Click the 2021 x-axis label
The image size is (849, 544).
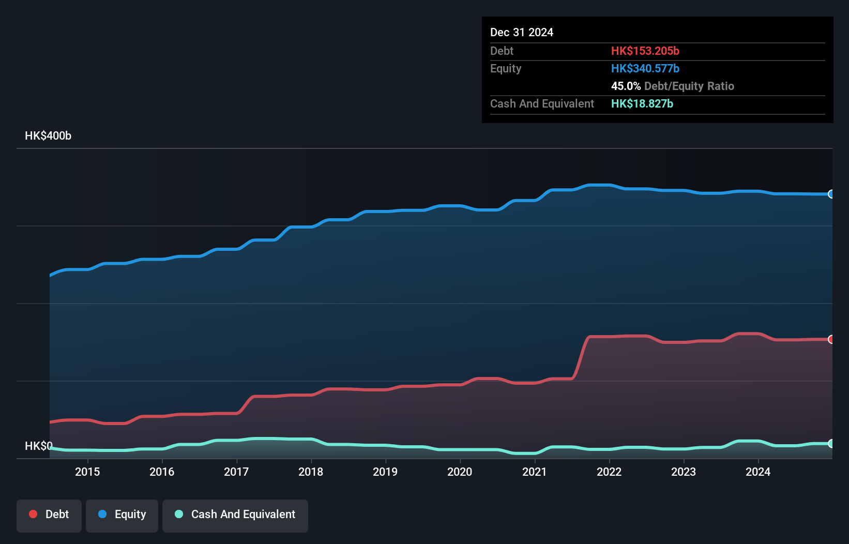(535, 472)
